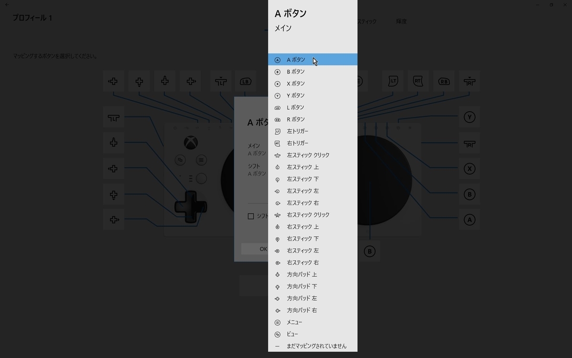572x358 pixels.
Task: Pick 'X ボタン' from the mapping options
Action: tap(313, 84)
